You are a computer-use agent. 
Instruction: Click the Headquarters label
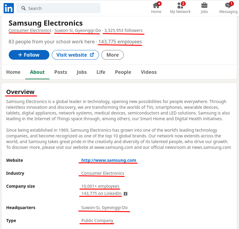point(21,208)
